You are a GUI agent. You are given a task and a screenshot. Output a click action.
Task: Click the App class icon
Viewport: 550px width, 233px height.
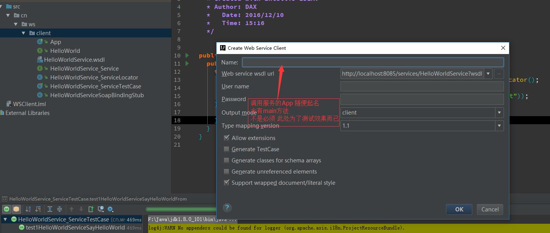[x=40, y=42]
